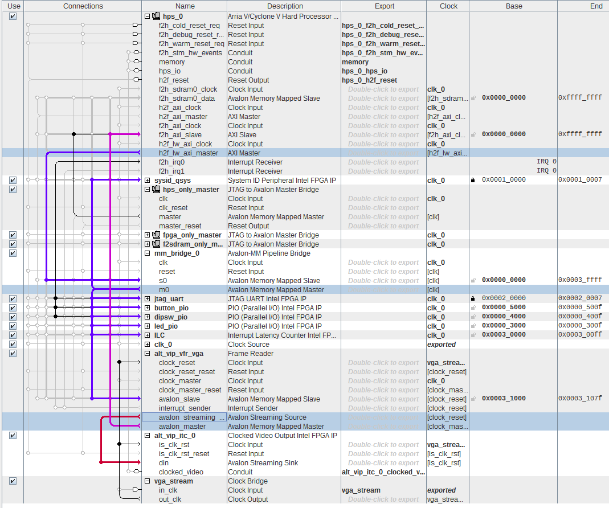Click the Connections column header
Viewport: 609px width, 508px height.
pos(83,6)
